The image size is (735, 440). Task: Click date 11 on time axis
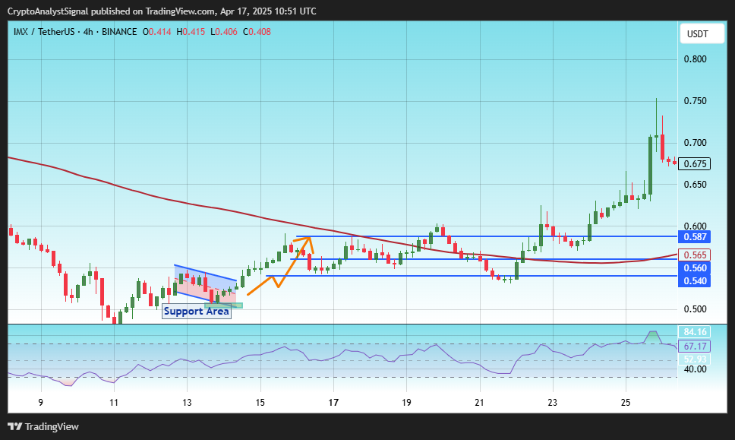pos(114,403)
